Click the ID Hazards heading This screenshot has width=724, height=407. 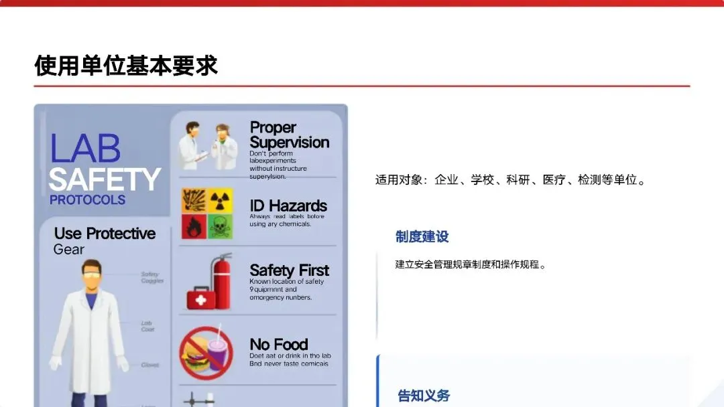[288, 206]
